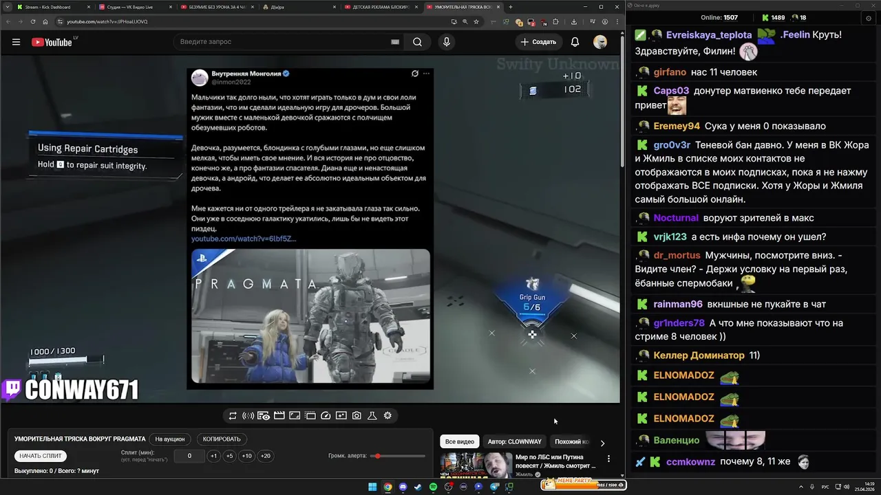Select the 'Все видео' filter chip
This screenshot has height=495, width=881.
[459, 441]
